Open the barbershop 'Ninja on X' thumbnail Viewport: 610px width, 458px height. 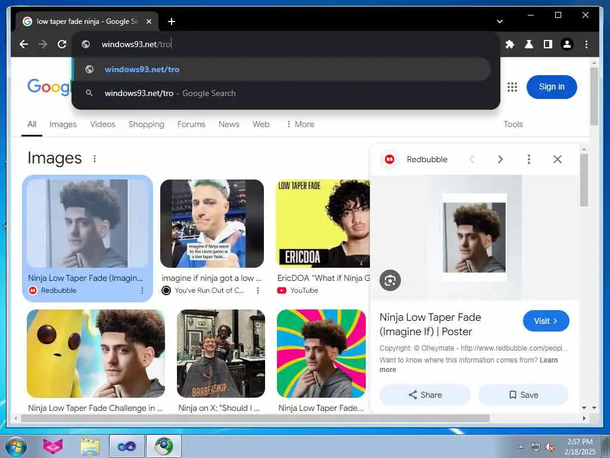point(221,354)
